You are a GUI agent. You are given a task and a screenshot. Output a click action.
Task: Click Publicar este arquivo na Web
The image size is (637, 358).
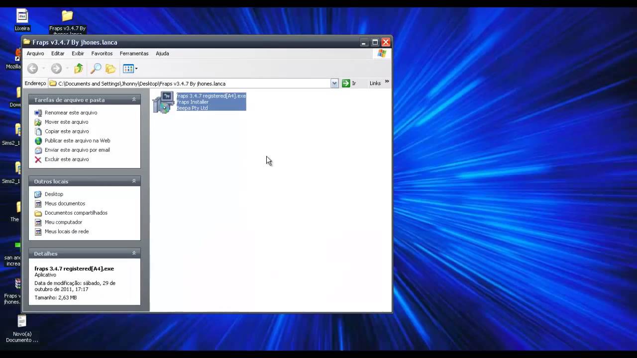point(77,141)
